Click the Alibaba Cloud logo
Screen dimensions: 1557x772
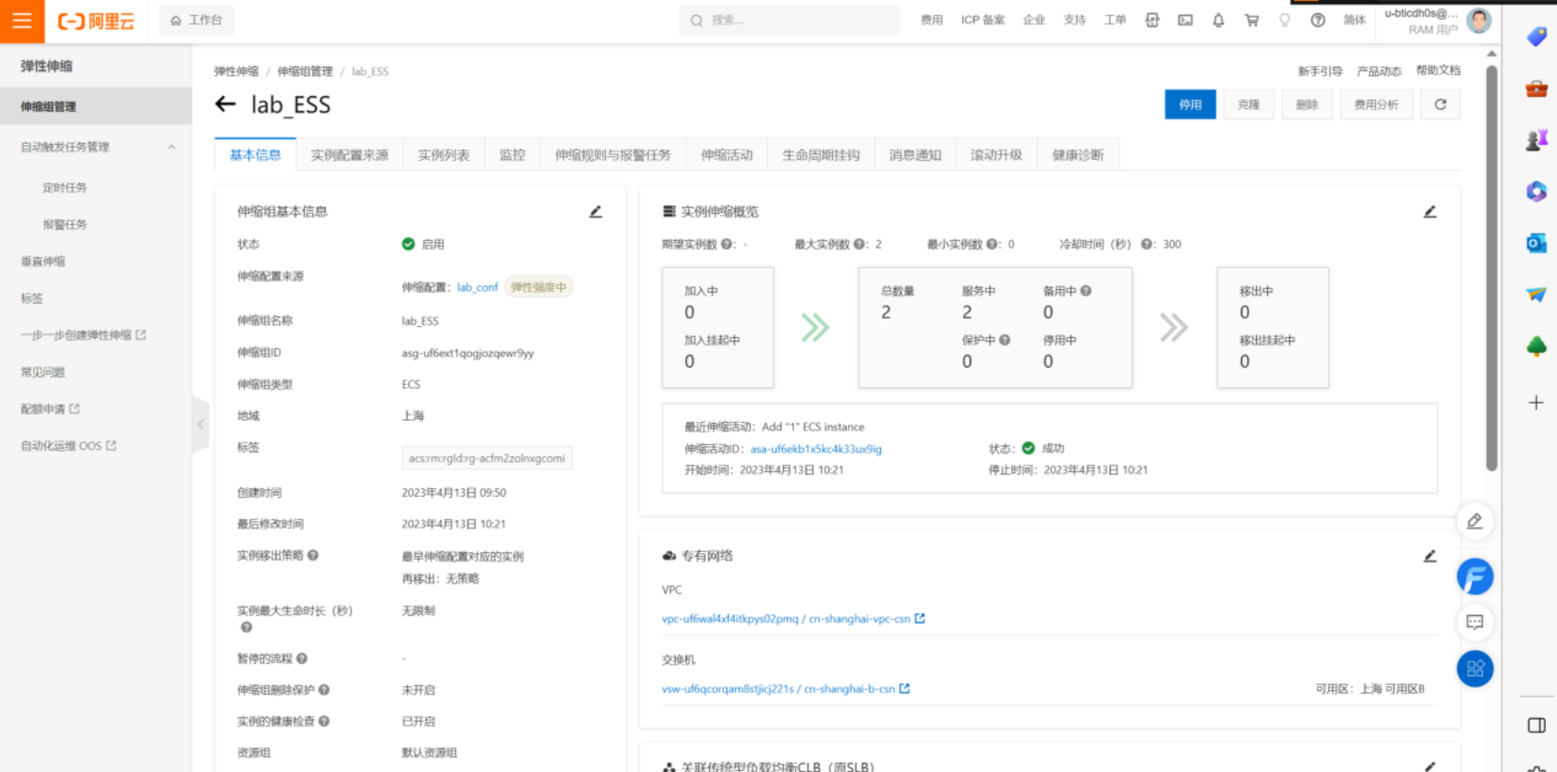tap(96, 20)
